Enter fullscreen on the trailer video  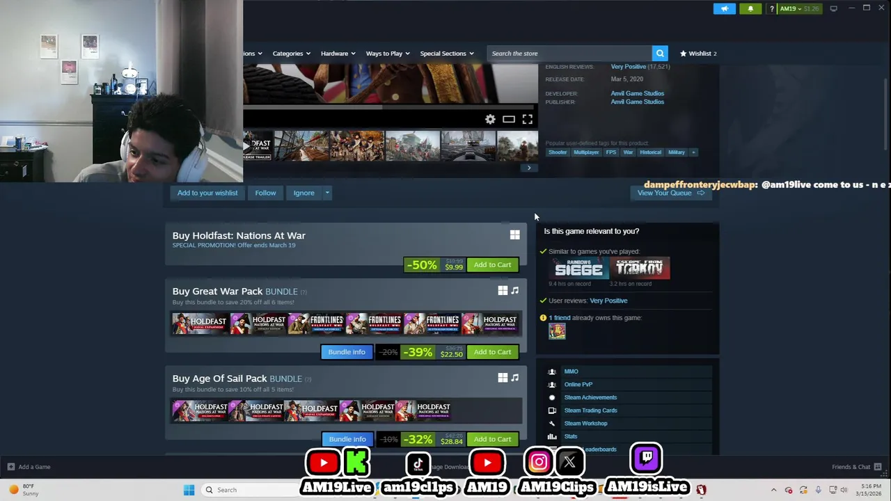click(528, 120)
